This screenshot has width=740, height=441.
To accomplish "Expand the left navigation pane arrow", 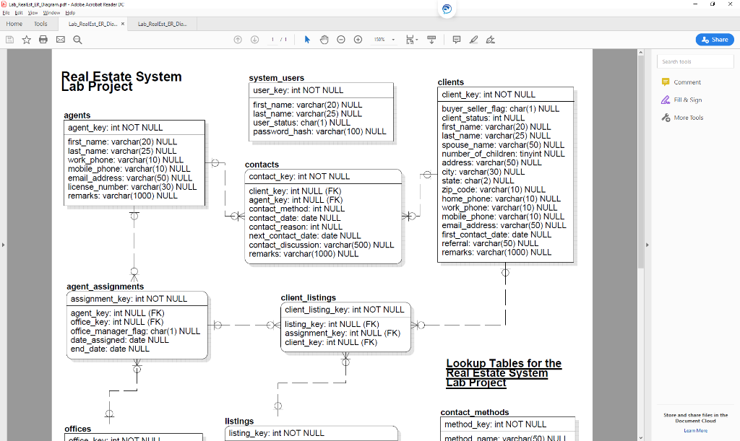I will click(4, 245).
